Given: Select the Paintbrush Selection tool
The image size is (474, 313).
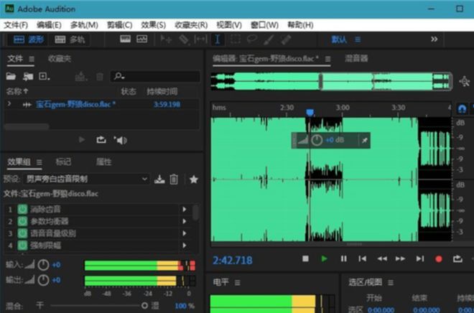Looking at the screenshot, I should tap(269, 39).
